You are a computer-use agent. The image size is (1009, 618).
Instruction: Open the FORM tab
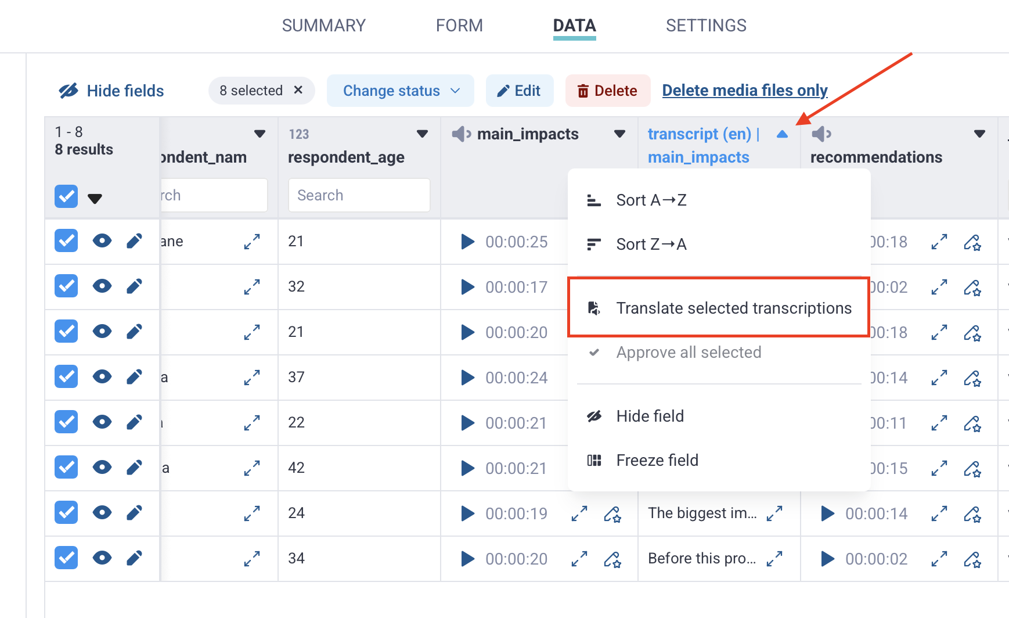(459, 26)
